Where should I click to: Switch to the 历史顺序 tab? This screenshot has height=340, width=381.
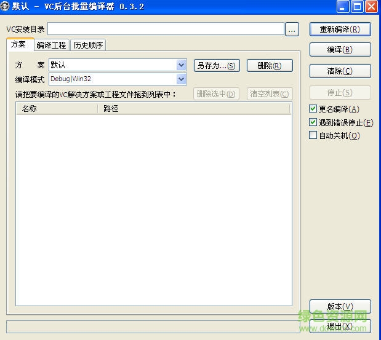(x=88, y=45)
